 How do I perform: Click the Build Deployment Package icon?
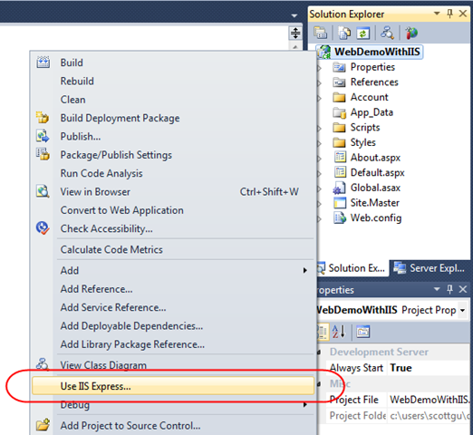(43, 118)
